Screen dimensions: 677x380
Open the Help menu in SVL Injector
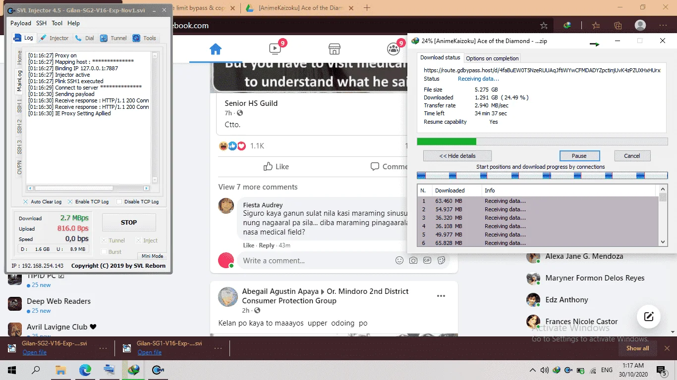tap(73, 23)
